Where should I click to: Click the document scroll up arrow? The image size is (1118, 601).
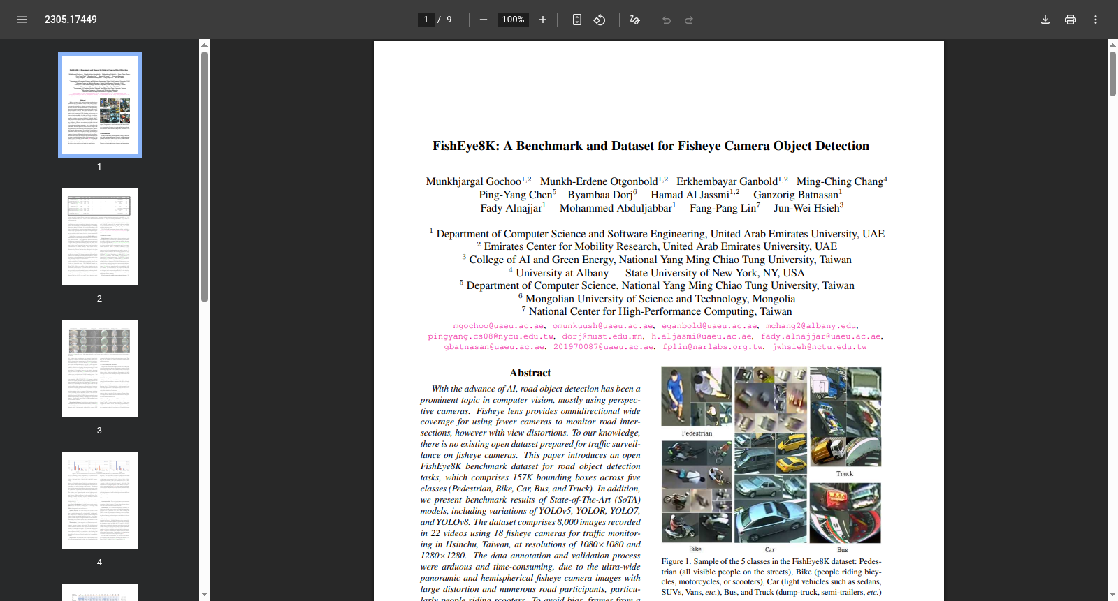pos(1112,45)
